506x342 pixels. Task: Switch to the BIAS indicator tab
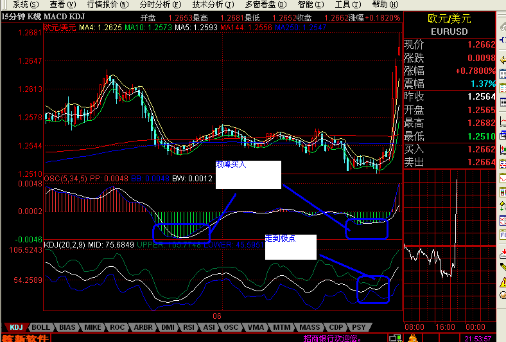tap(67, 327)
